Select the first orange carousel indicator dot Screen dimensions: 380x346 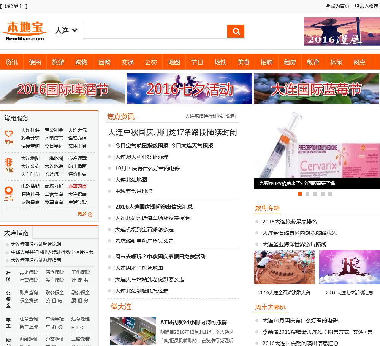pos(300,194)
